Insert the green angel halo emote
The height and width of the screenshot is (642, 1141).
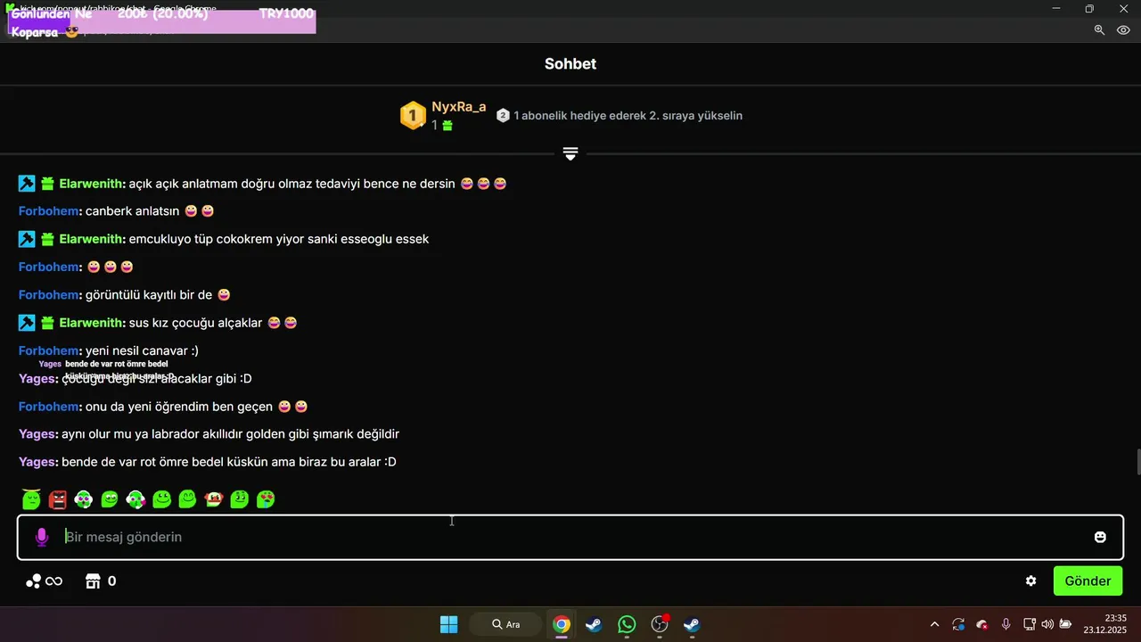[31, 499]
